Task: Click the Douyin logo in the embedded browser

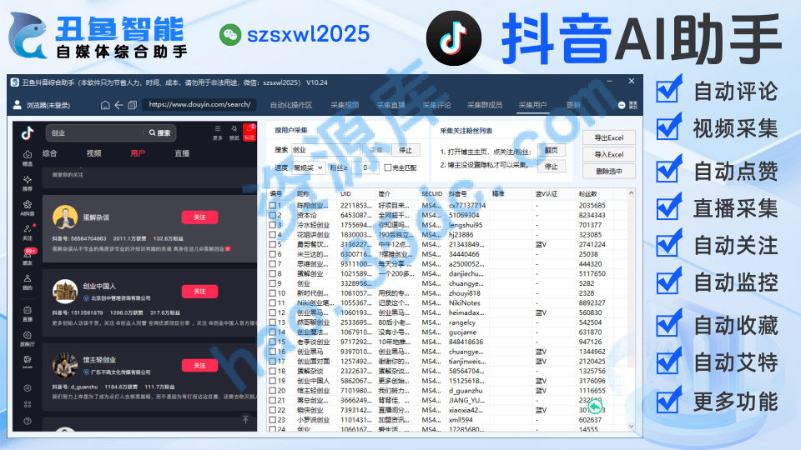Action: point(28,133)
